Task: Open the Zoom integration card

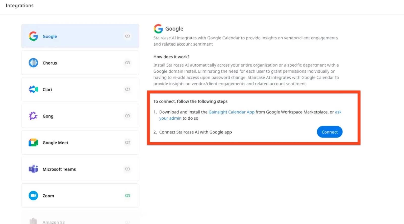Action: click(x=80, y=195)
